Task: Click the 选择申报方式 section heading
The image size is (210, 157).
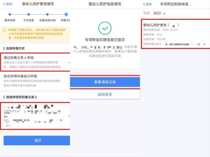Action: (x=15, y=48)
